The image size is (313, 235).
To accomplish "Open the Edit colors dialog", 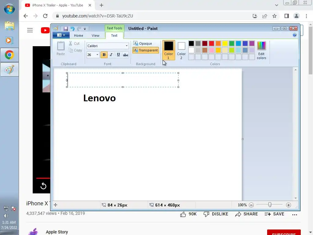I will pyautogui.click(x=261, y=50).
